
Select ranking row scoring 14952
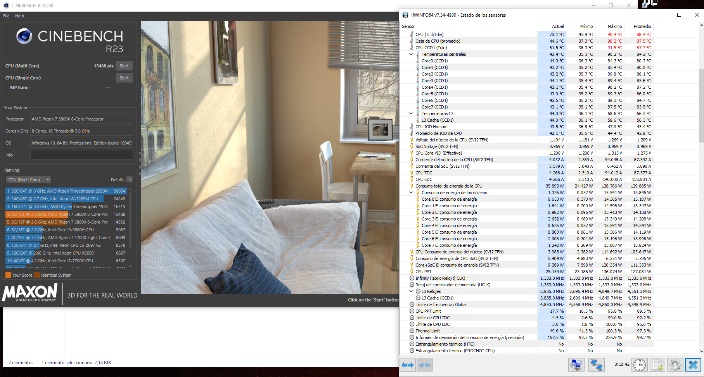click(66, 222)
